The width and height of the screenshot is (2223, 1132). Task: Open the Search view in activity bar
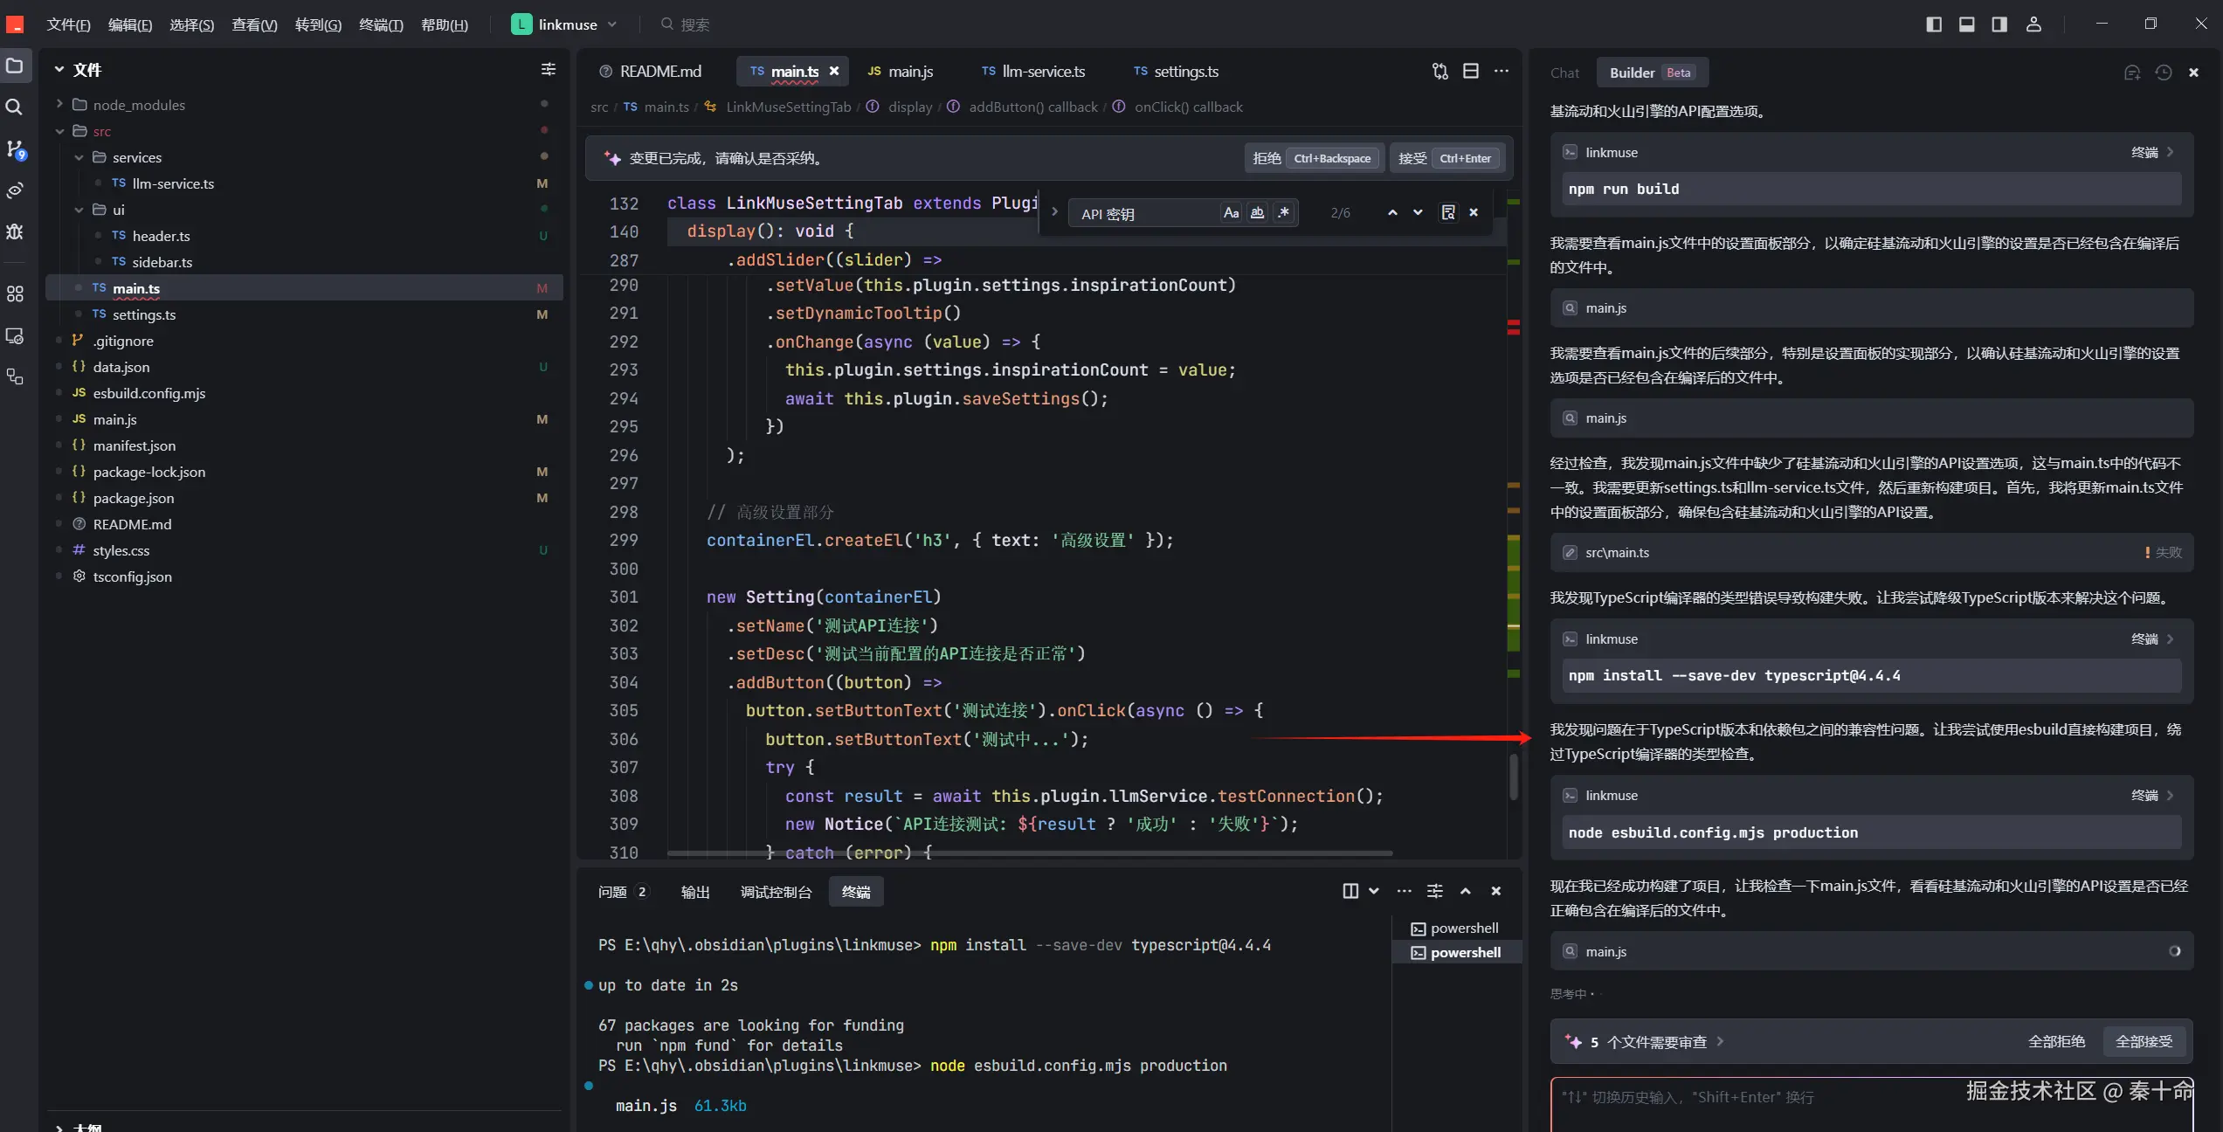(x=15, y=107)
